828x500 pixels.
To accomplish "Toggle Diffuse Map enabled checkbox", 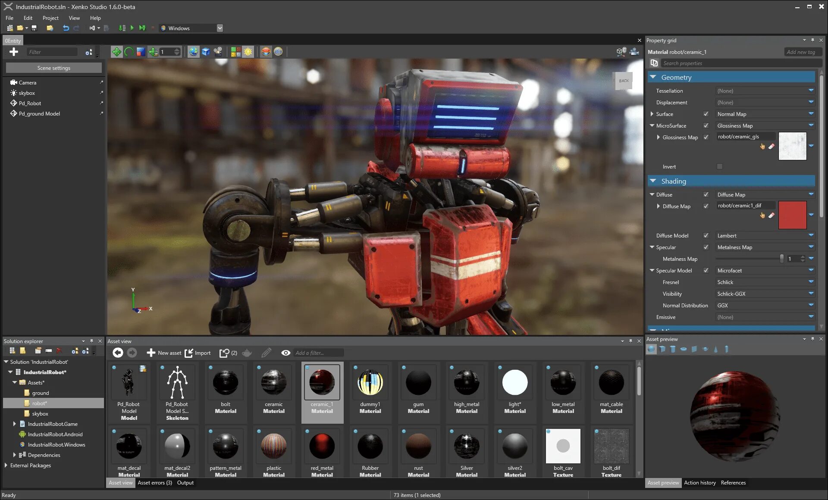I will (706, 206).
